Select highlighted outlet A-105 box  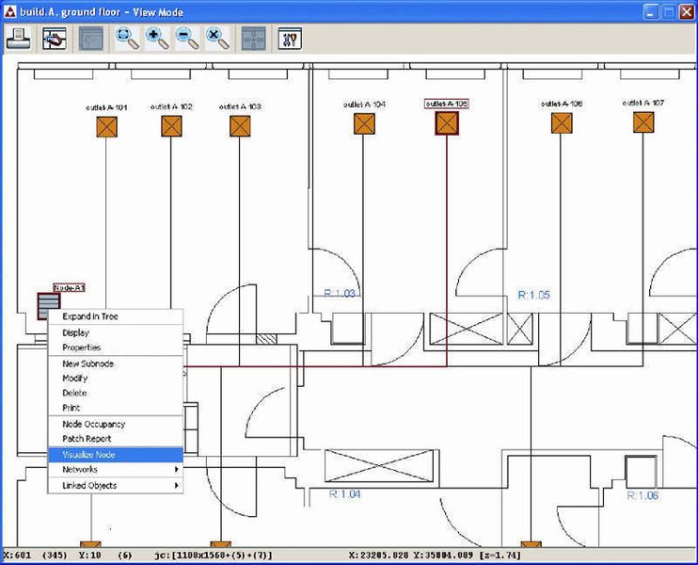[x=447, y=123]
